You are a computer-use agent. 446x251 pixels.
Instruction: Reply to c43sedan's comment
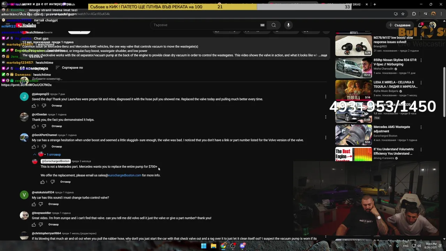coord(57,126)
